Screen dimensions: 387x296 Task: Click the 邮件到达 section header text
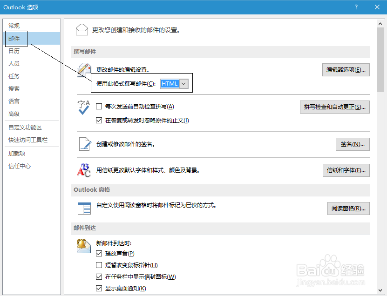point(85,228)
